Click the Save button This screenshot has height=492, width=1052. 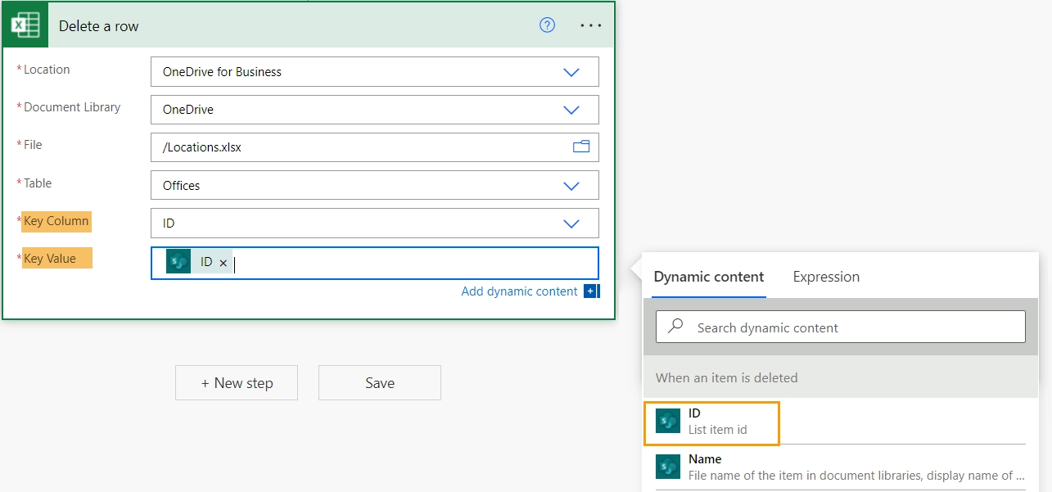380,382
